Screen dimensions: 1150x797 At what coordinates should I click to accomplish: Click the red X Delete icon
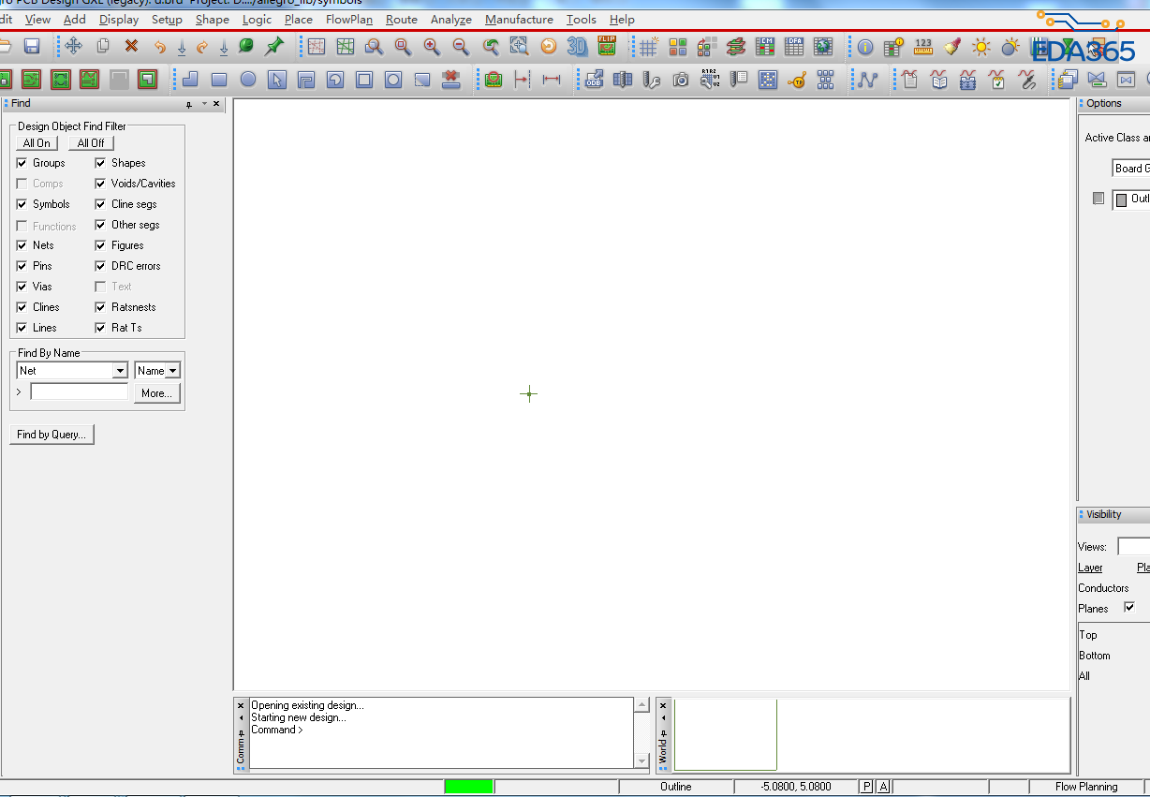(131, 46)
